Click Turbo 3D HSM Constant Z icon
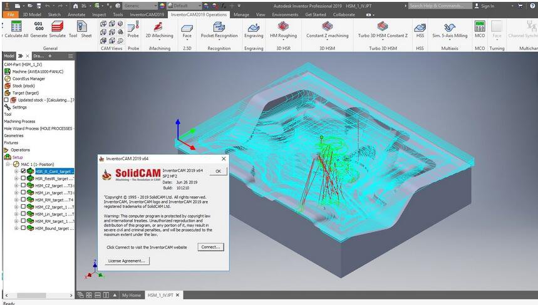Viewport: 538px width, 305px height. click(383, 26)
